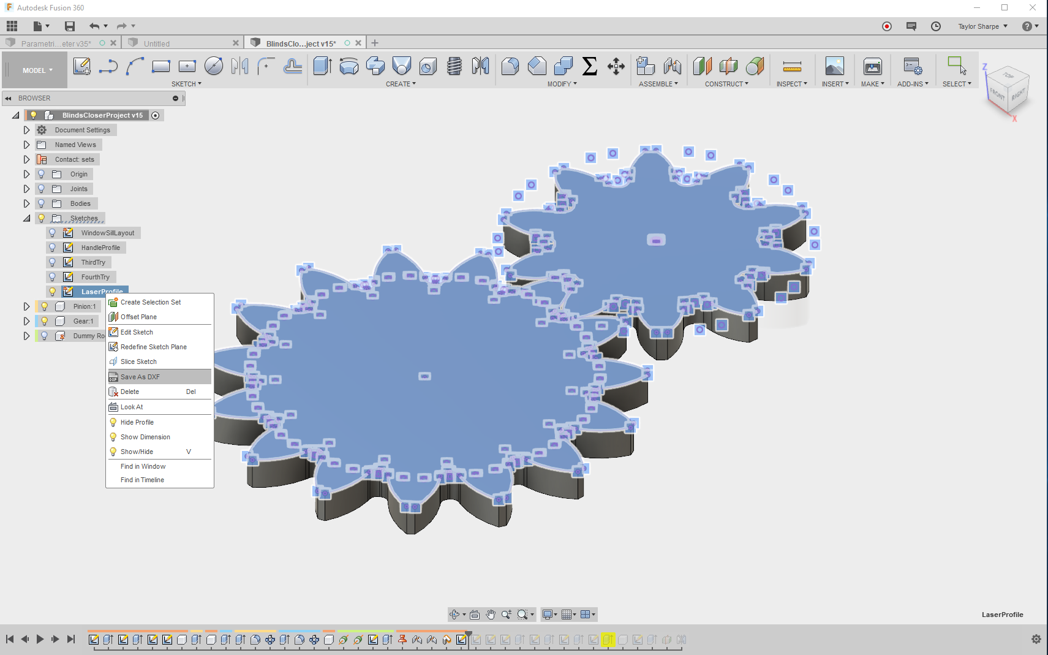Open the Change Parameters sigma icon

pyautogui.click(x=589, y=66)
